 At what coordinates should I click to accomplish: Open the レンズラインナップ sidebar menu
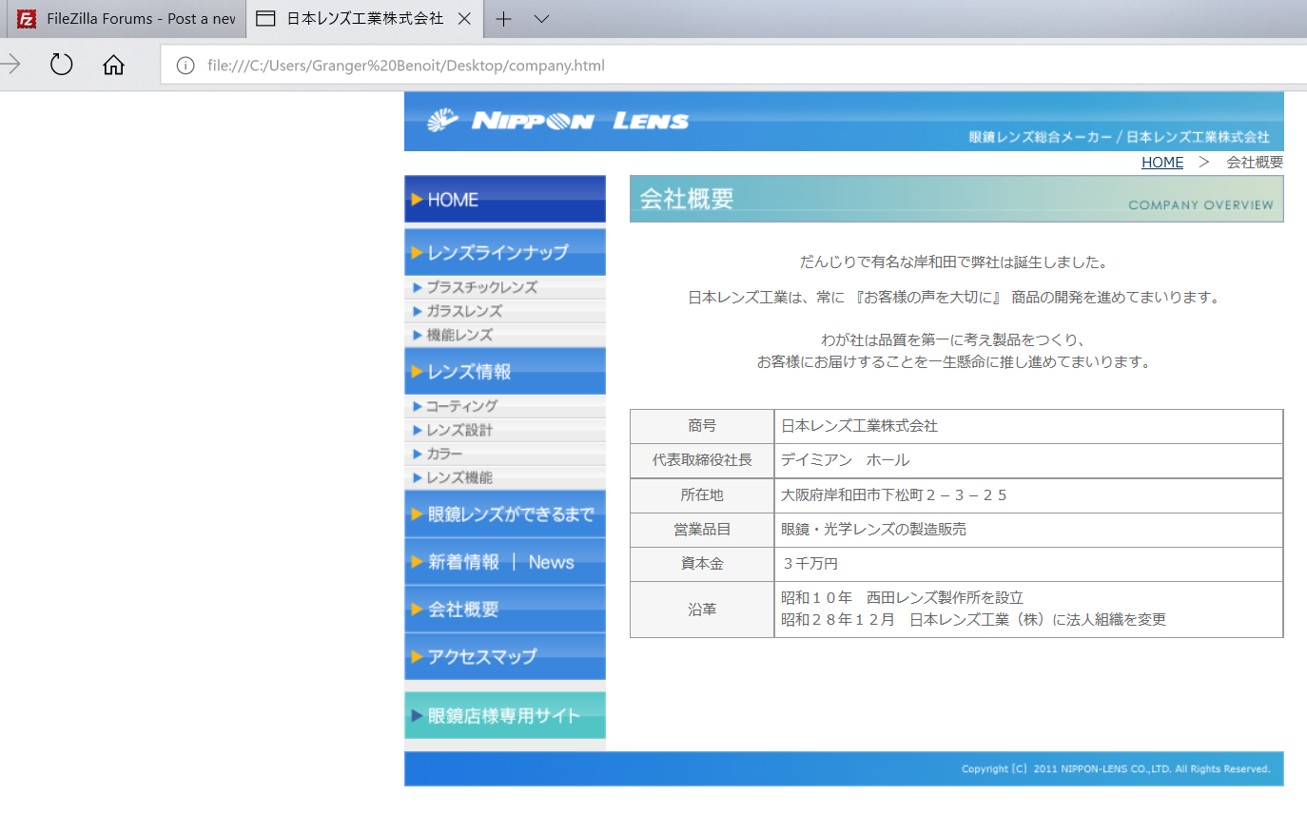tap(505, 252)
